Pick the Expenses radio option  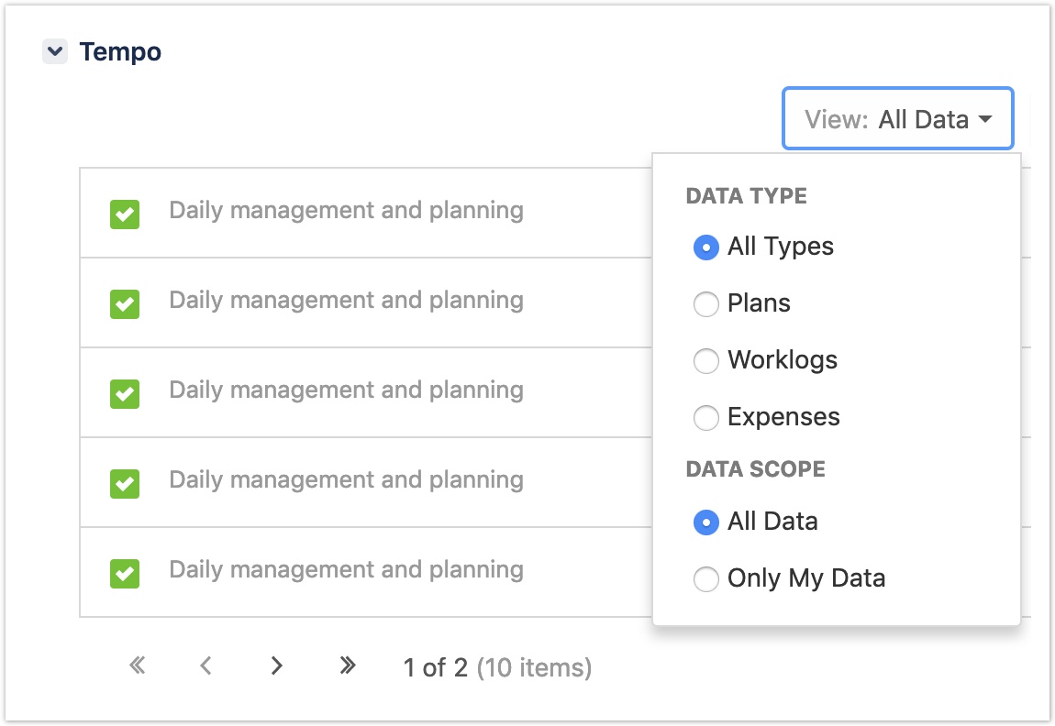coord(705,418)
